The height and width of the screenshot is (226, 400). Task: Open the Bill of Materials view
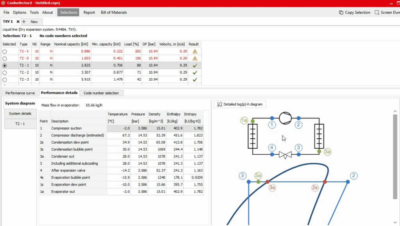pos(114,12)
